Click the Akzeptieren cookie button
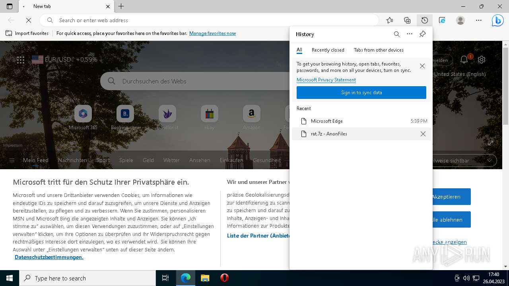The width and height of the screenshot is (509, 286). (452, 197)
